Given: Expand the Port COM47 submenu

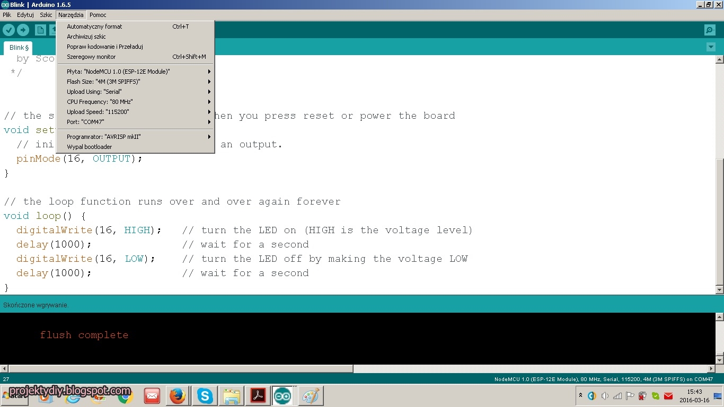Looking at the screenshot, I should click(x=135, y=122).
